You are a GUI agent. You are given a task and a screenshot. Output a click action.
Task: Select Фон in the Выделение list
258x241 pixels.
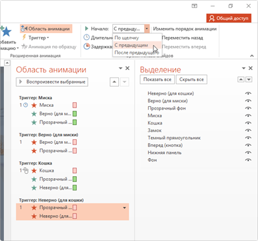(152, 160)
